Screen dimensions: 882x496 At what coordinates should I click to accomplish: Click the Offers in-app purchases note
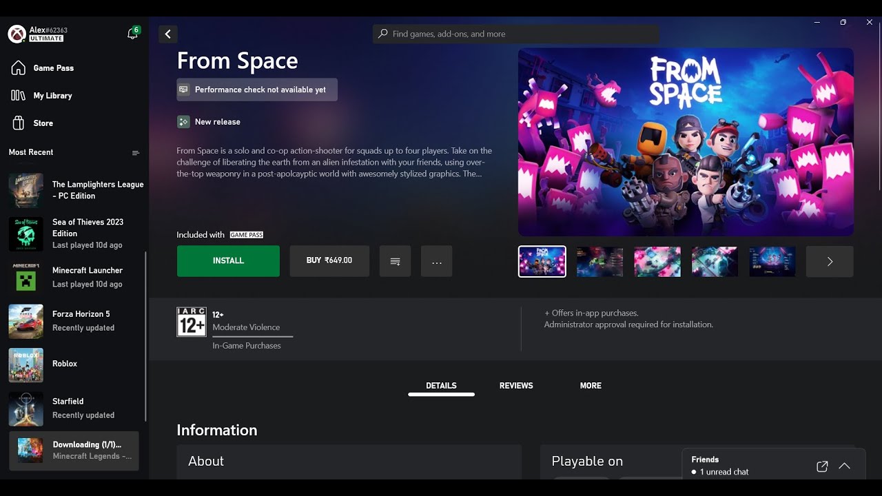click(x=591, y=313)
